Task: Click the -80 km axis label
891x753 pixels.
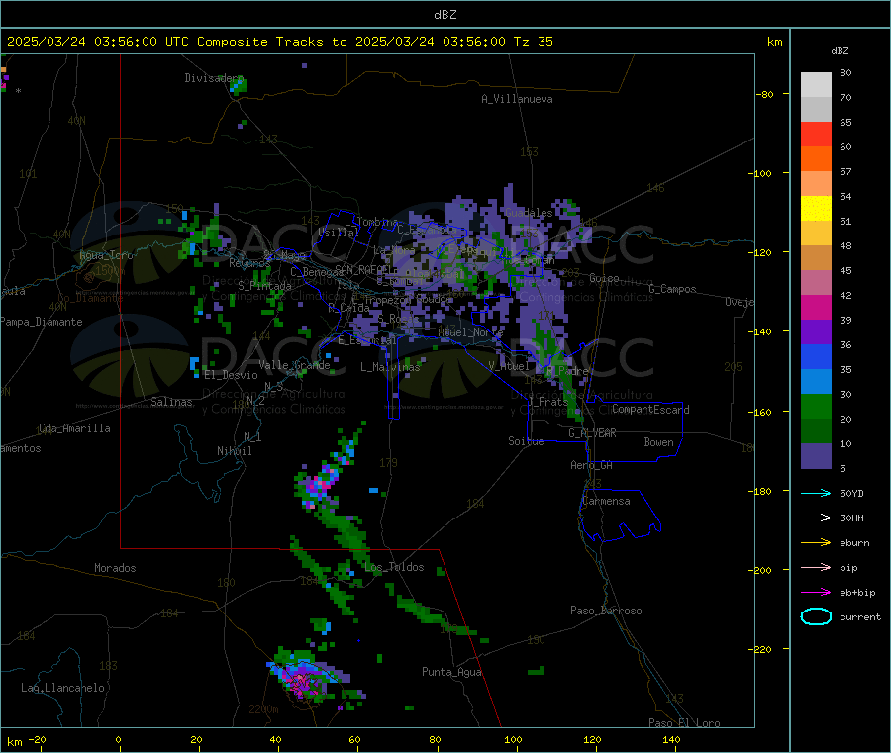Action: pos(765,94)
